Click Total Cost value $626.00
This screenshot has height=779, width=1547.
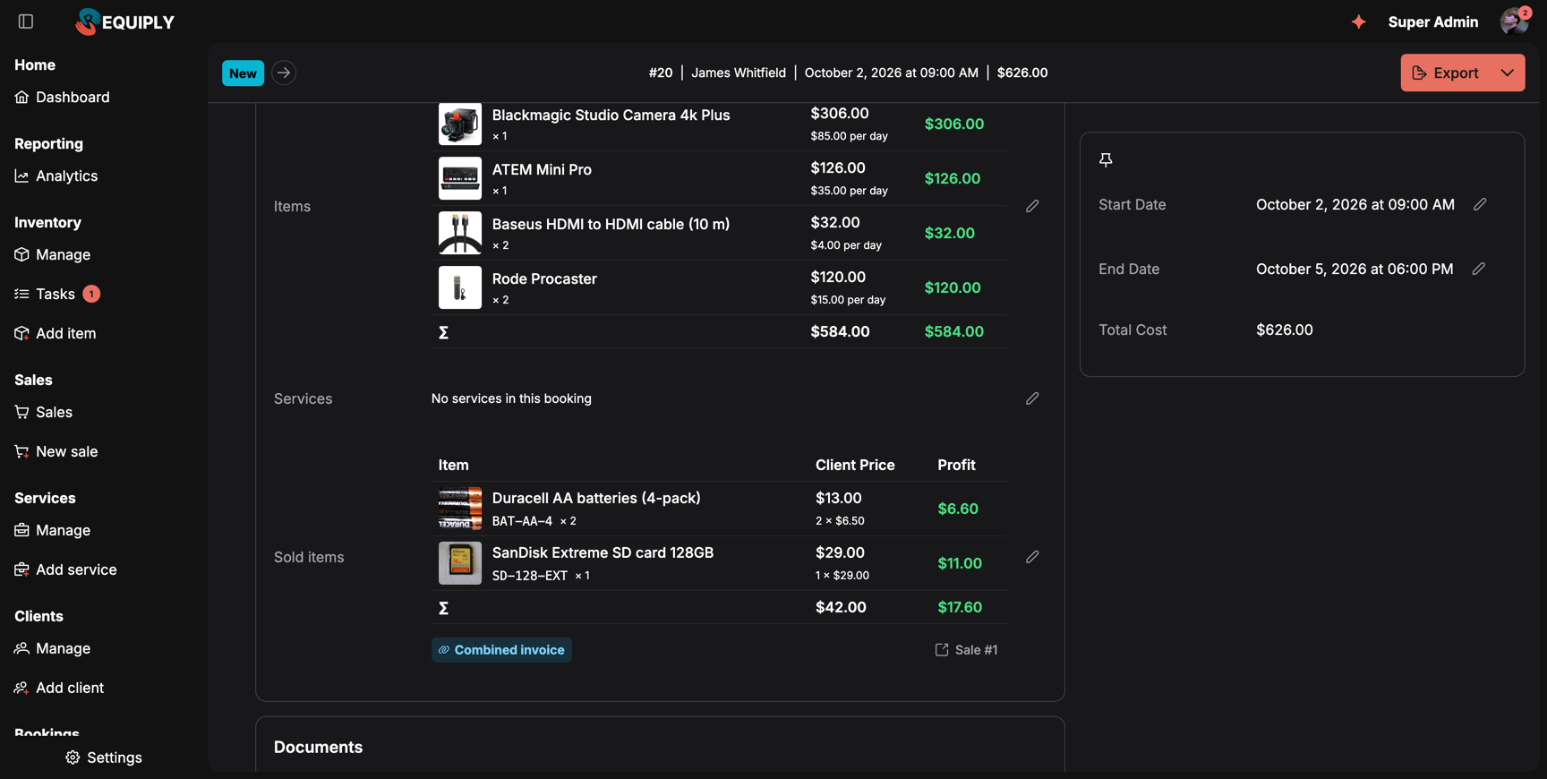[x=1285, y=330]
